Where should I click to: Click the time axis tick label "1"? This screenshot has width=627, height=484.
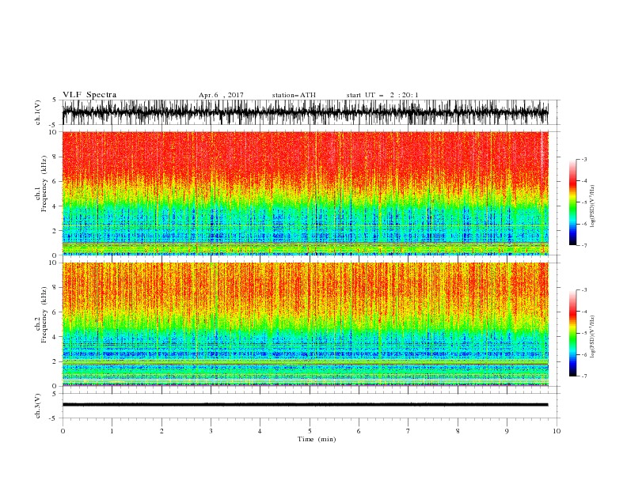[x=112, y=431]
